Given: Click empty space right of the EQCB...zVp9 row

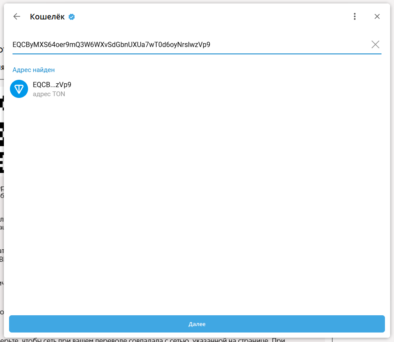Looking at the screenshot, I should click(237, 89).
